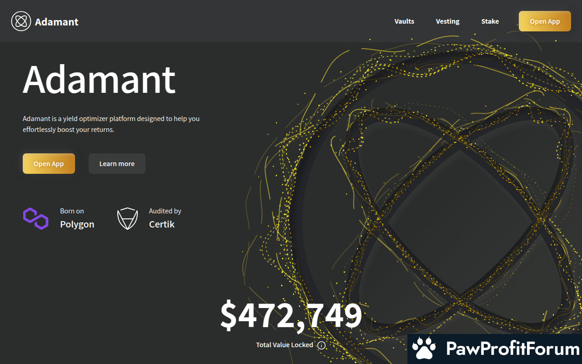Click the PawProfitForum watermark text
This screenshot has width=582, height=364.
coord(512,349)
